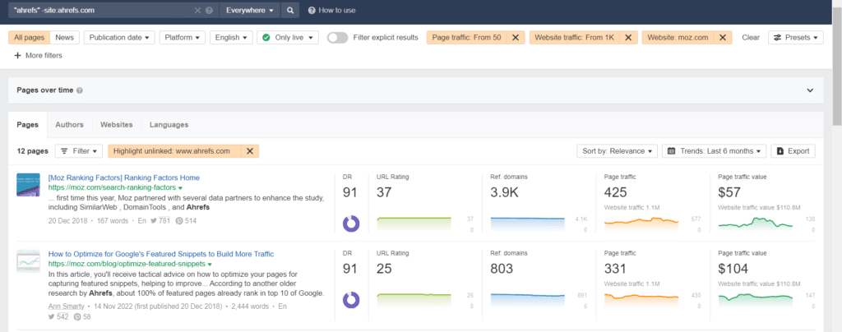The width and height of the screenshot is (842, 332).
Task: Add More filters
Action: pyautogui.click(x=38, y=55)
